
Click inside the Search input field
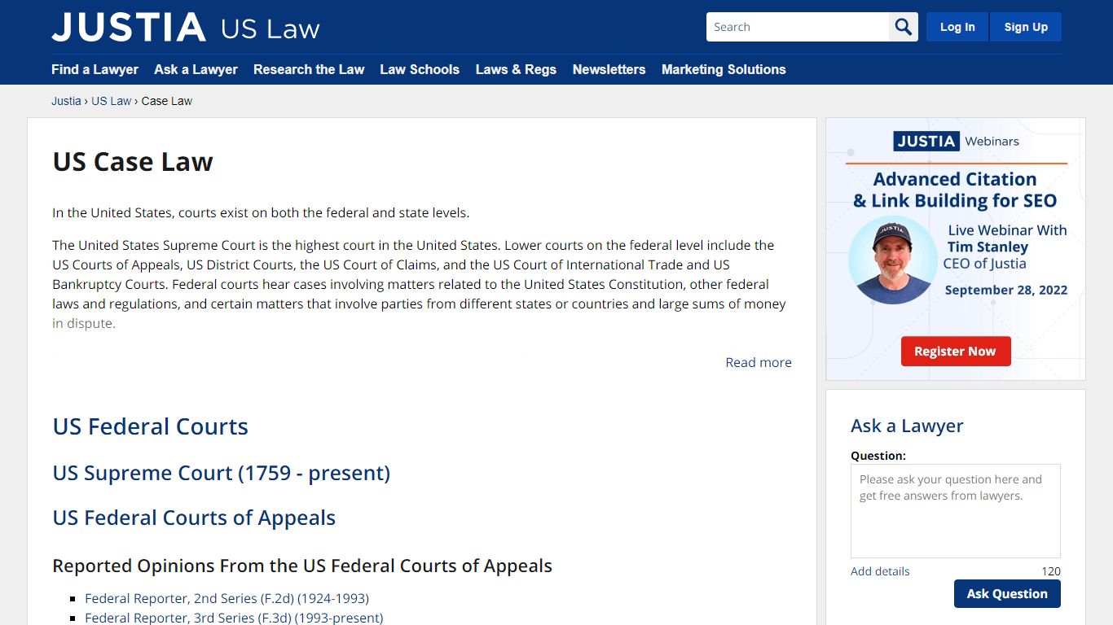pos(798,27)
